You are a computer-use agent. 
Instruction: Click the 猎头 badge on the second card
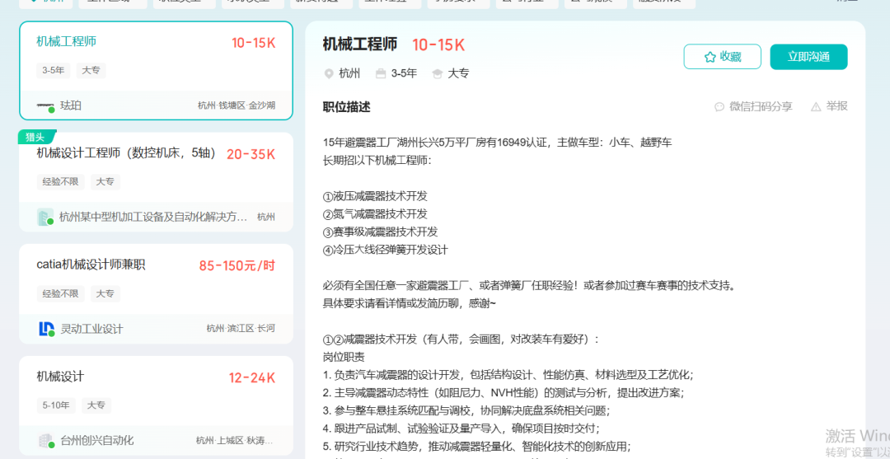36,137
